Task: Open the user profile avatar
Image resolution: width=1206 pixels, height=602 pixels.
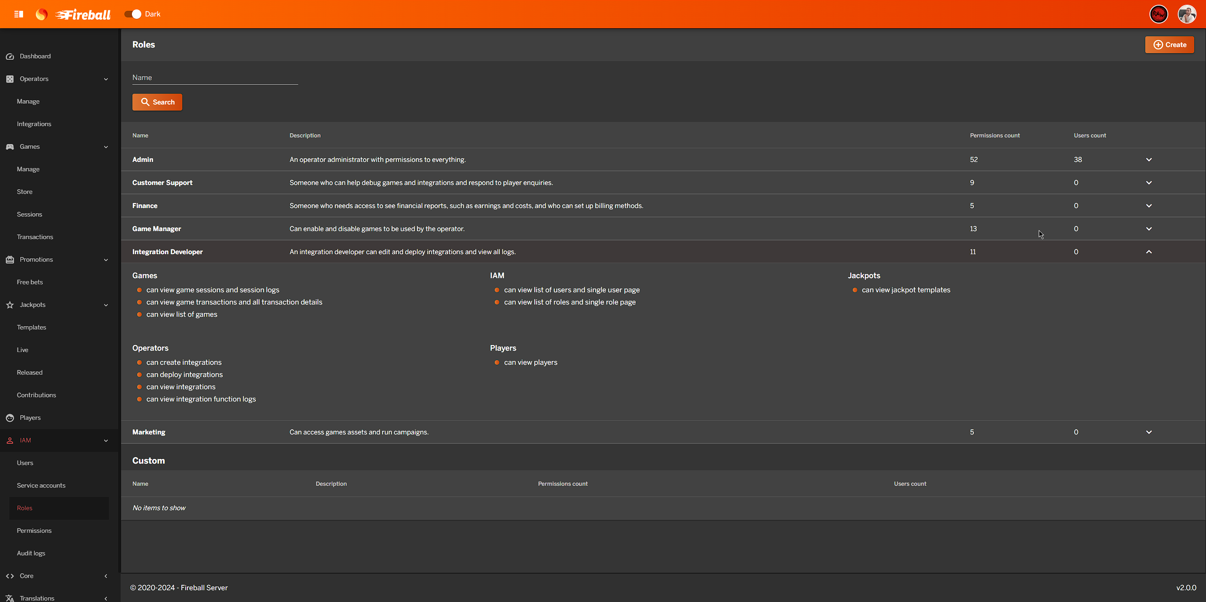Action: coord(1187,14)
